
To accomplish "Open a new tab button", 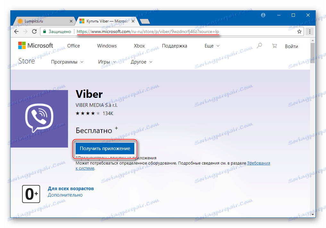I will [145, 21].
